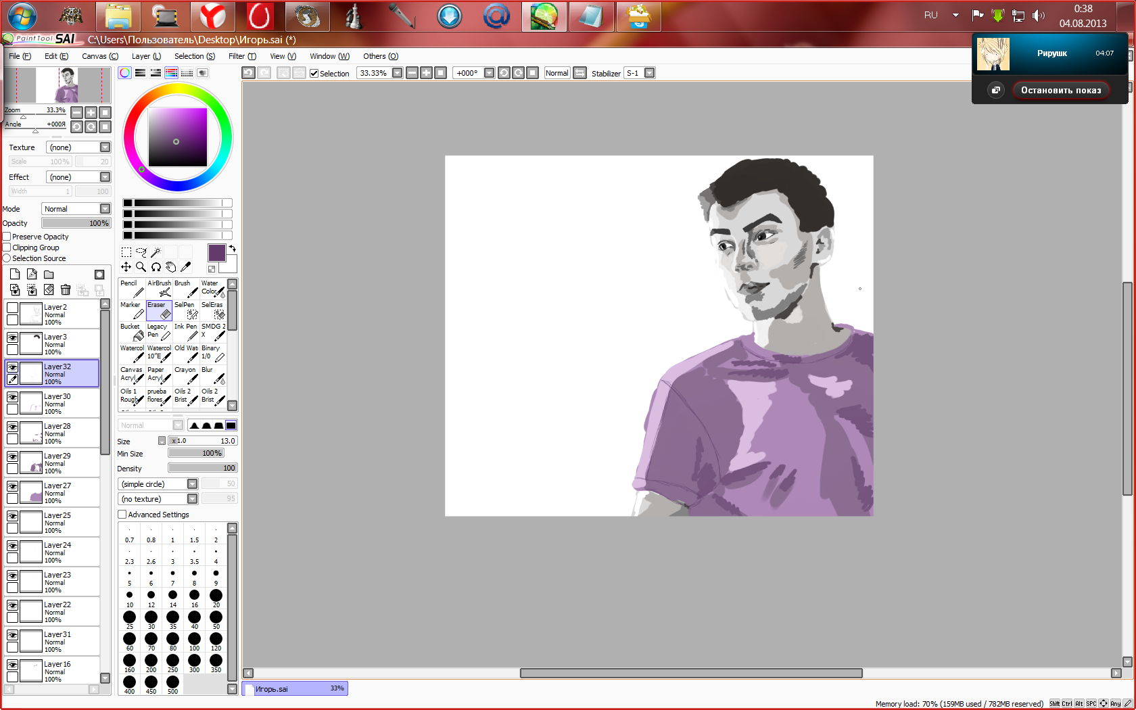Adjust the brush Density slider
This screenshot has width=1136, height=710.
click(203, 468)
